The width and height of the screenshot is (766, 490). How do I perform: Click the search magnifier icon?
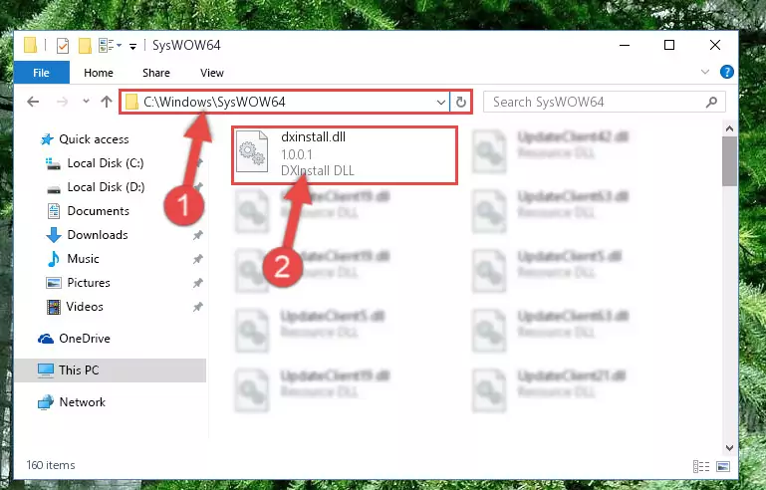point(712,103)
